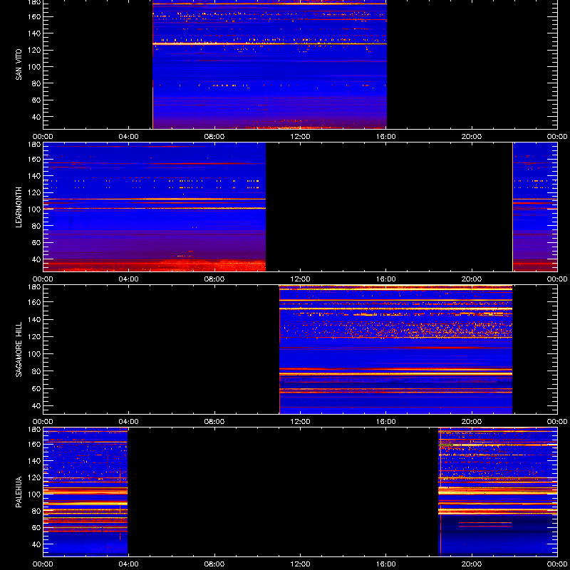Screen dimensions: 570x570
Task: Select the Sagamore Hill spectrogram data block
Action: pyautogui.click(x=396, y=350)
